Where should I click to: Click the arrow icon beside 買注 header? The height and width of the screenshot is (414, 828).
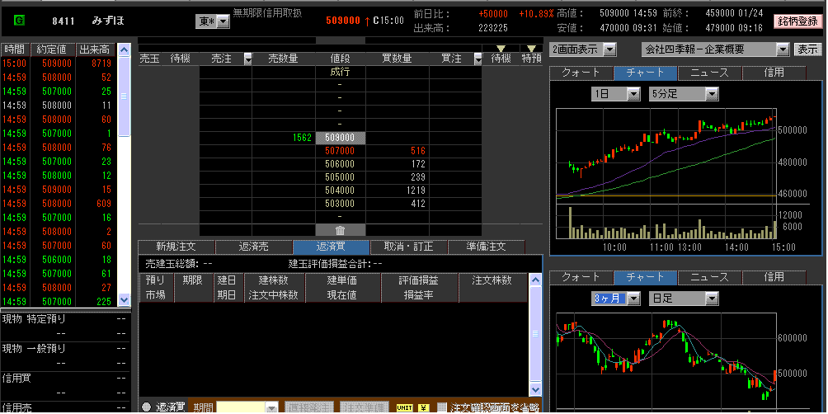[x=478, y=59]
